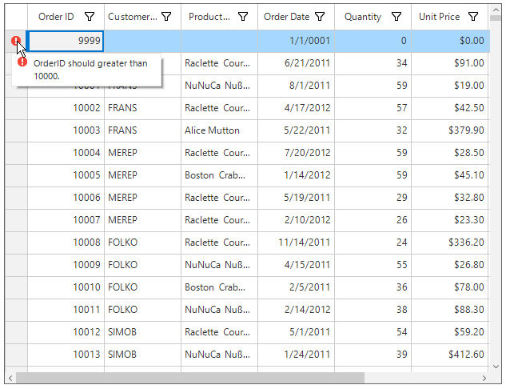Select the 5/22/2011 order date cell
The image size is (506, 389).
(x=297, y=130)
